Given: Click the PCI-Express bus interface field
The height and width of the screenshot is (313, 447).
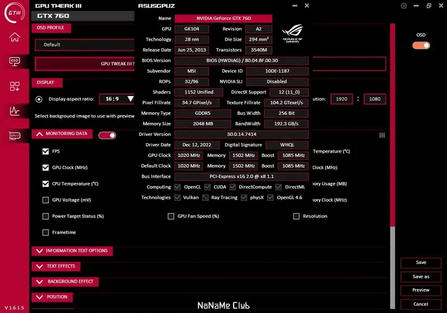Looking at the screenshot, I should (241, 177).
